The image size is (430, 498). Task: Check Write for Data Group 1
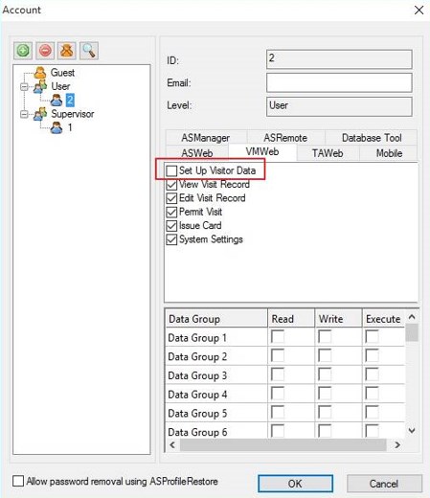[x=325, y=337]
